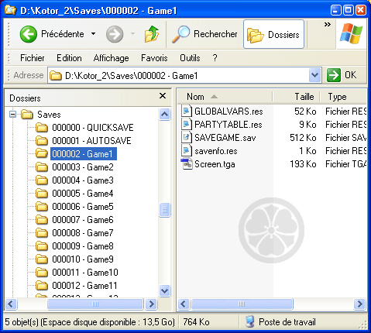Select 000000 - QUICKSAVE folder

(x=93, y=128)
